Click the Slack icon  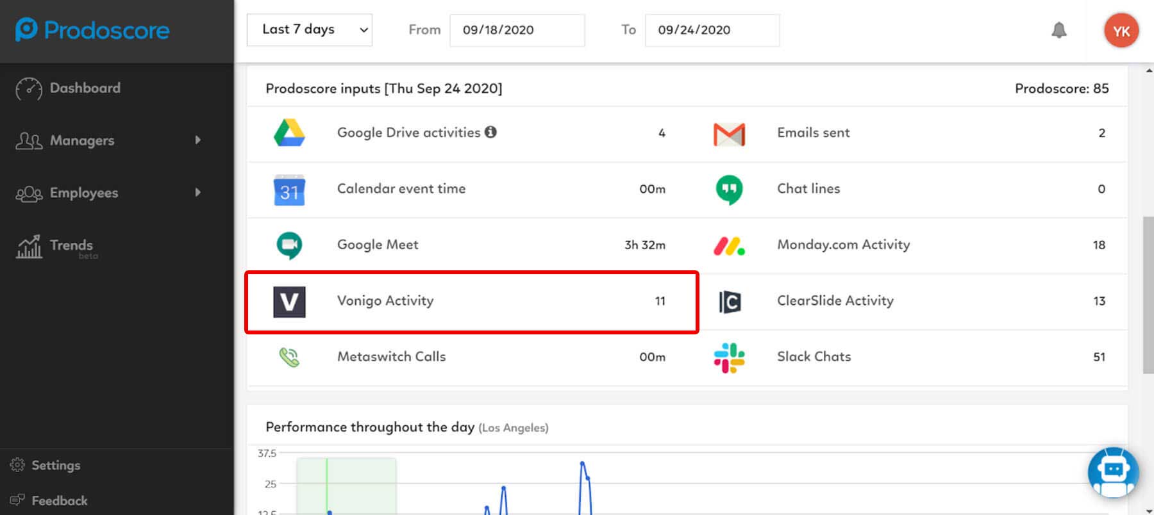(729, 358)
